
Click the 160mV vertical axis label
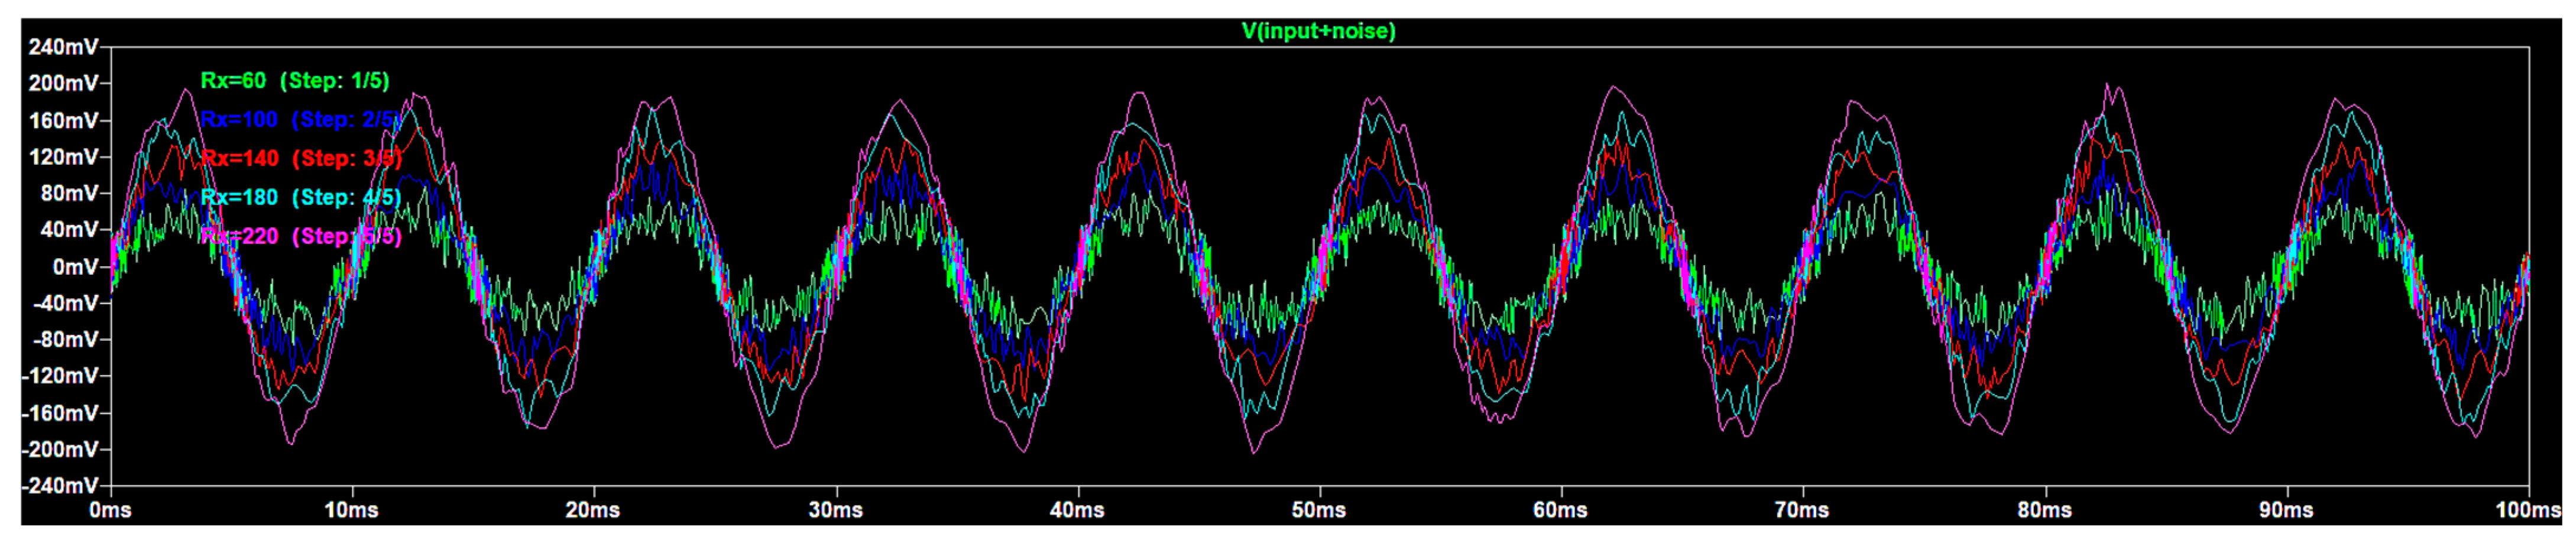(64, 120)
